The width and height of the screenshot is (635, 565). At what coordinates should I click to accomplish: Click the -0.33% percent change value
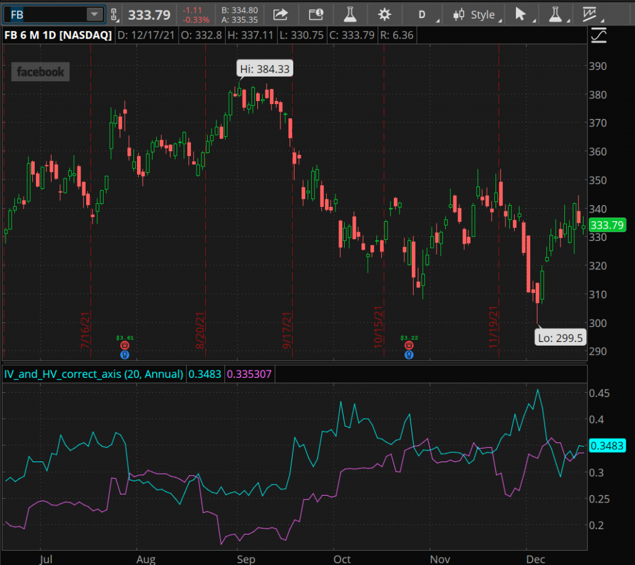pos(195,20)
